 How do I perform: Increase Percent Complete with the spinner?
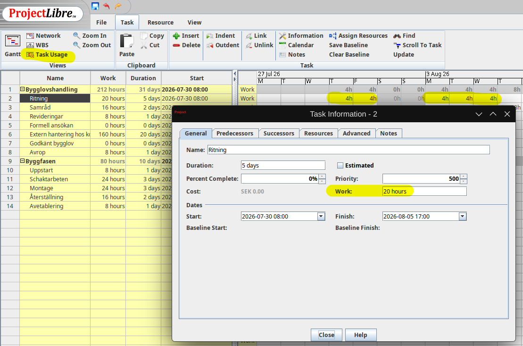click(322, 177)
